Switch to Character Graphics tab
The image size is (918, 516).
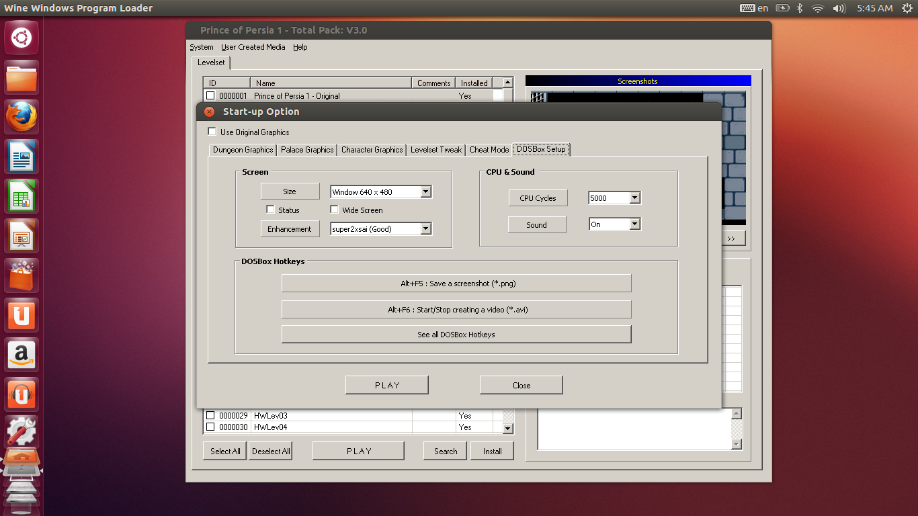(x=372, y=150)
